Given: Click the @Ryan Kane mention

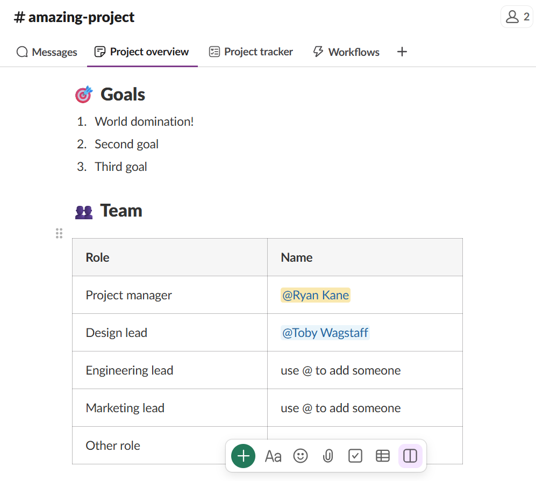Looking at the screenshot, I should coord(316,295).
